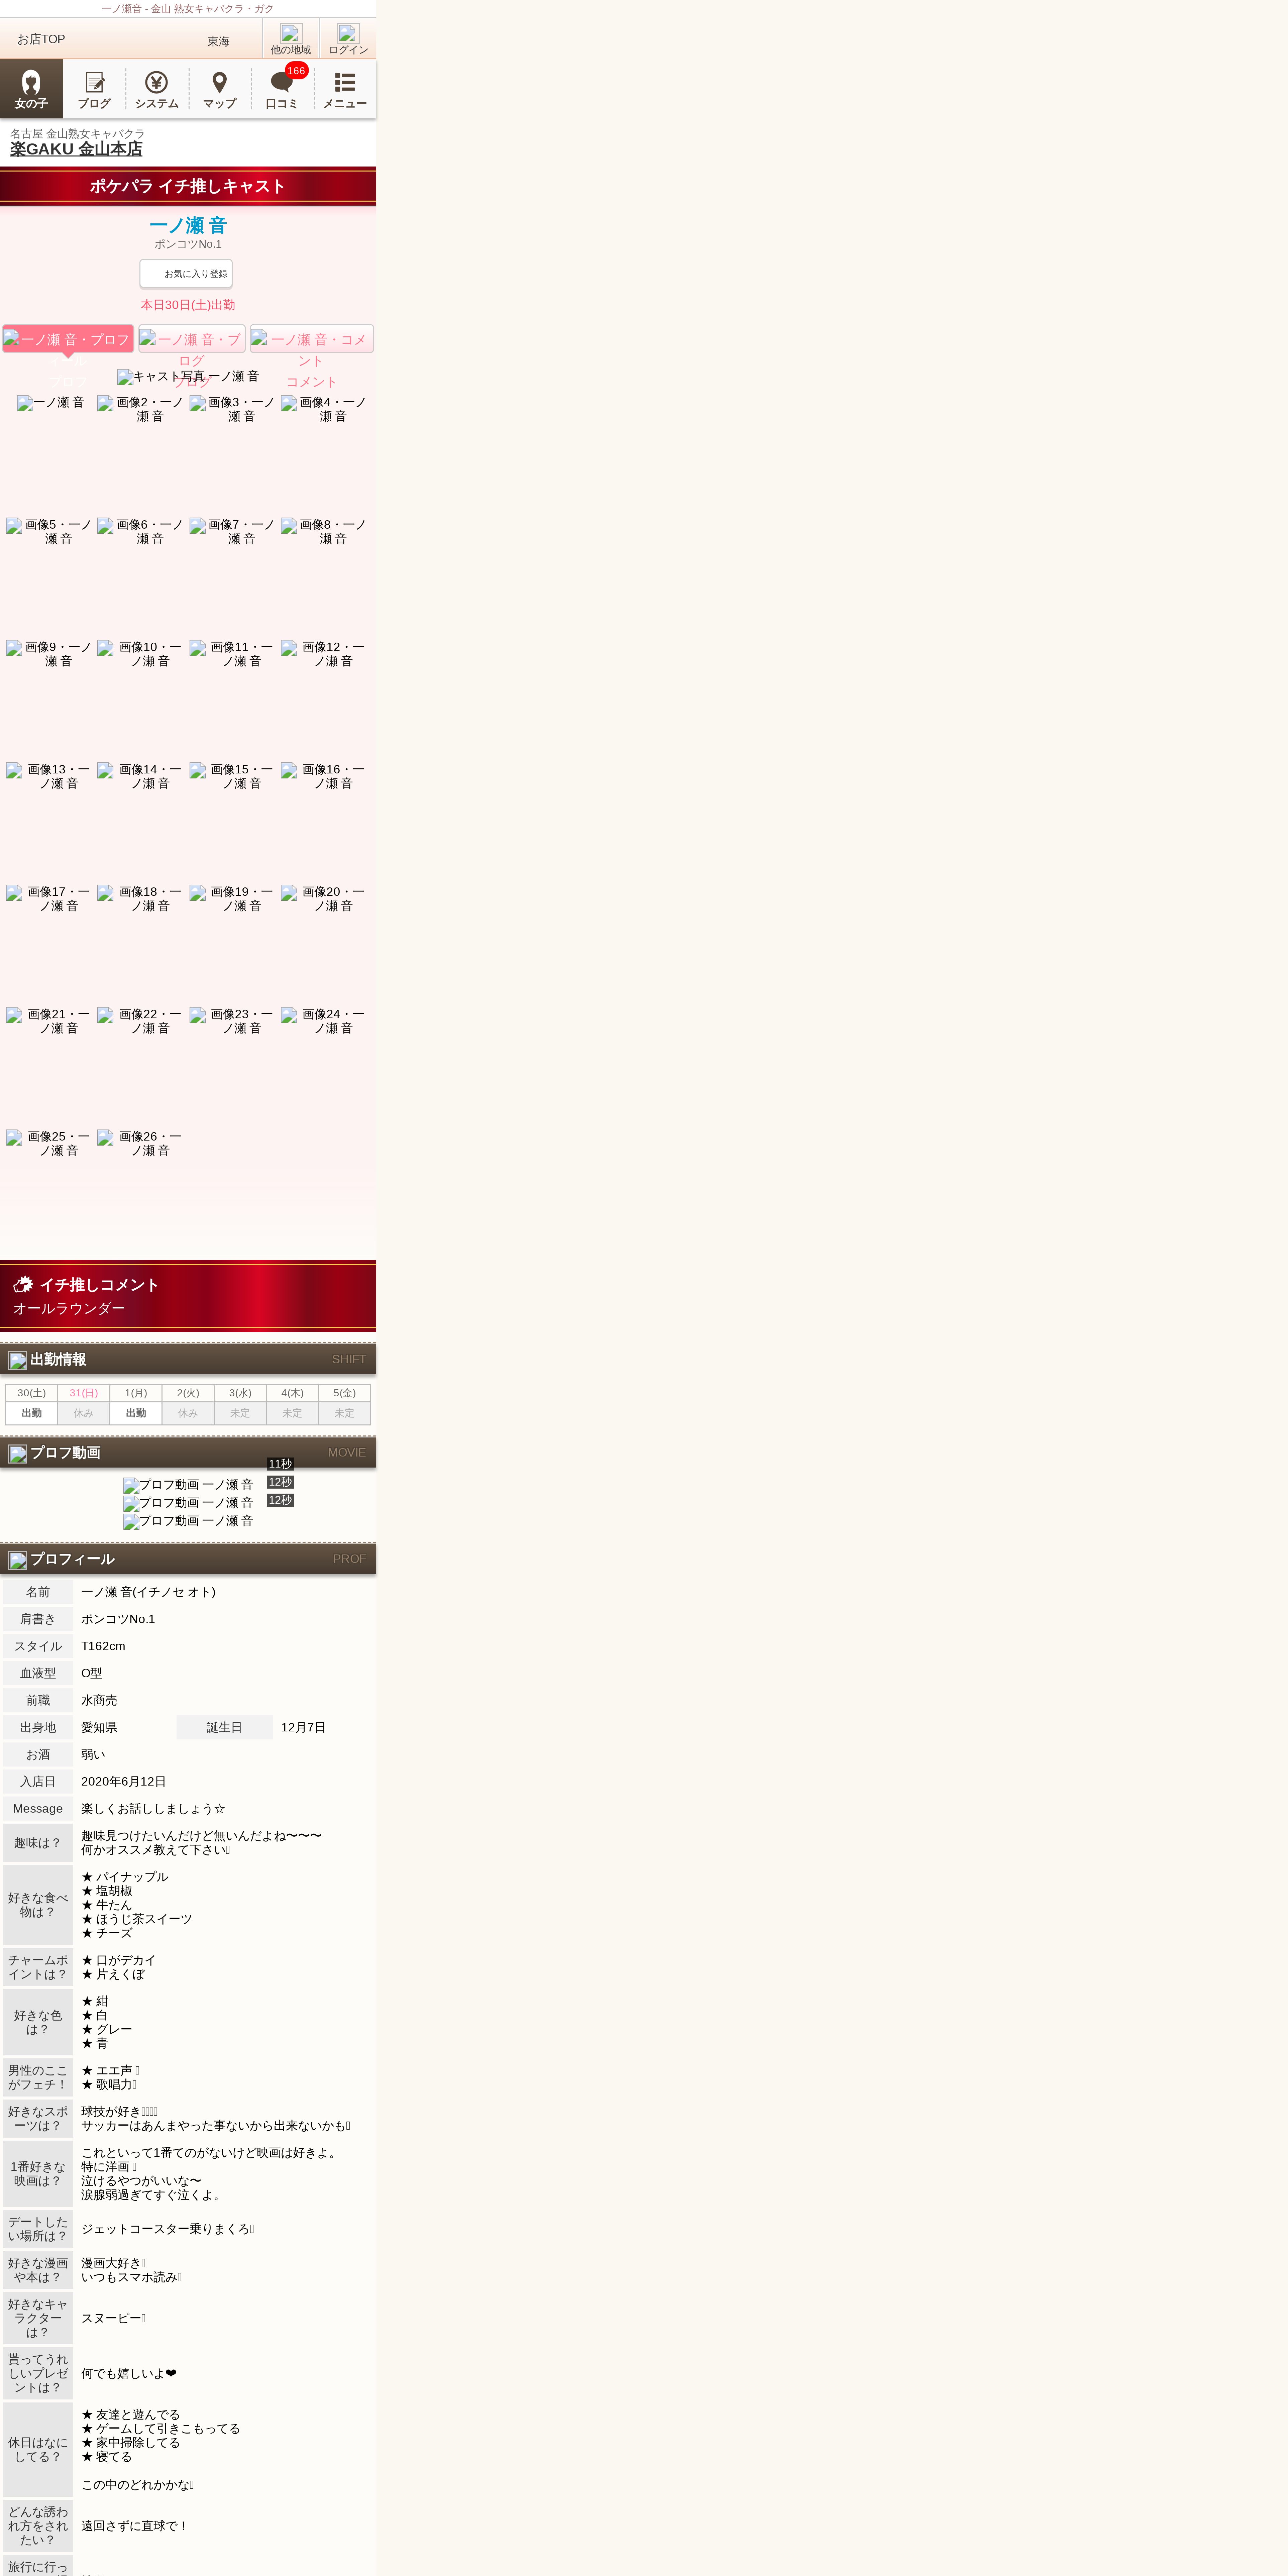This screenshot has height=2576, width=1288.
Task: Click the 東海 region label
Action: tap(218, 41)
